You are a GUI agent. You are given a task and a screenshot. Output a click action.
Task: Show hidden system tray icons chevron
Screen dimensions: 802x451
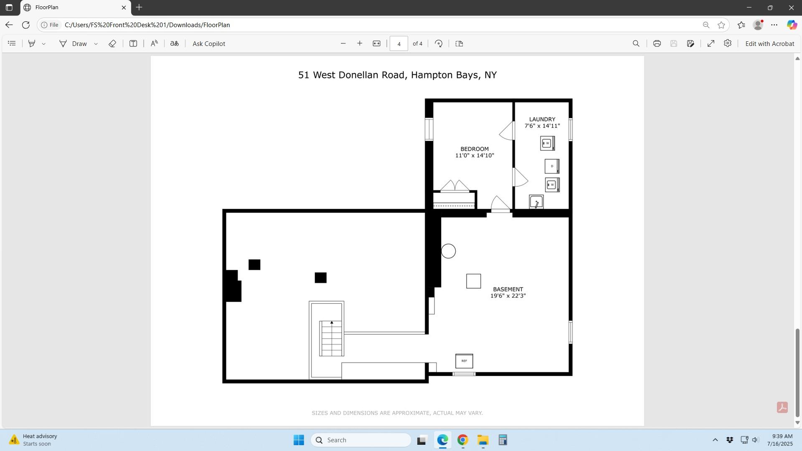[715, 440]
